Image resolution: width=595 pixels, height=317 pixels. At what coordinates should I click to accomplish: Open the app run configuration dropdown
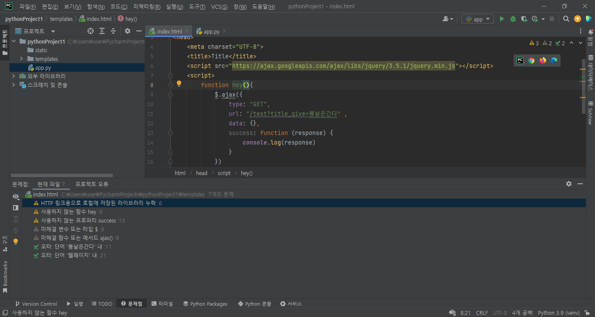[x=477, y=19]
